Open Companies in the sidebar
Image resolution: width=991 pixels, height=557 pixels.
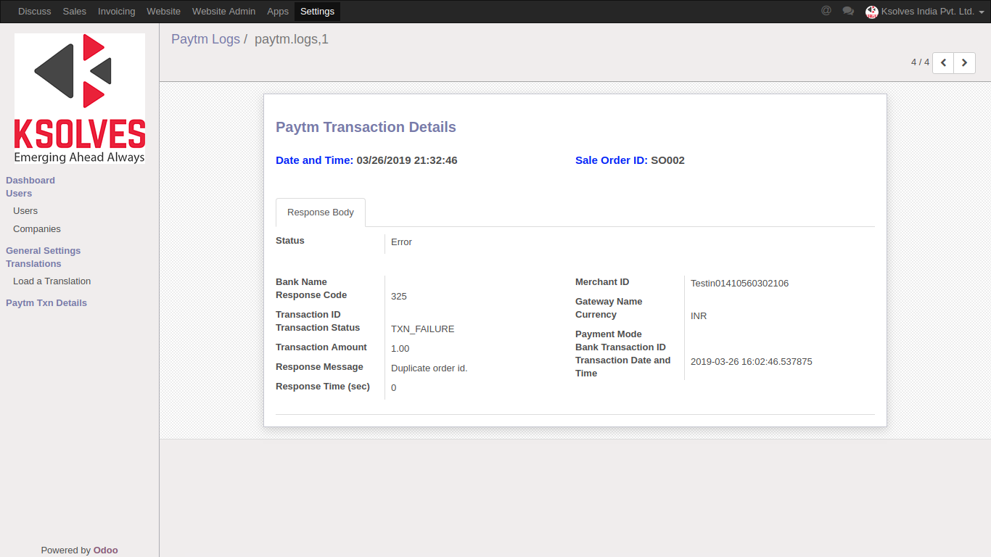pos(37,229)
